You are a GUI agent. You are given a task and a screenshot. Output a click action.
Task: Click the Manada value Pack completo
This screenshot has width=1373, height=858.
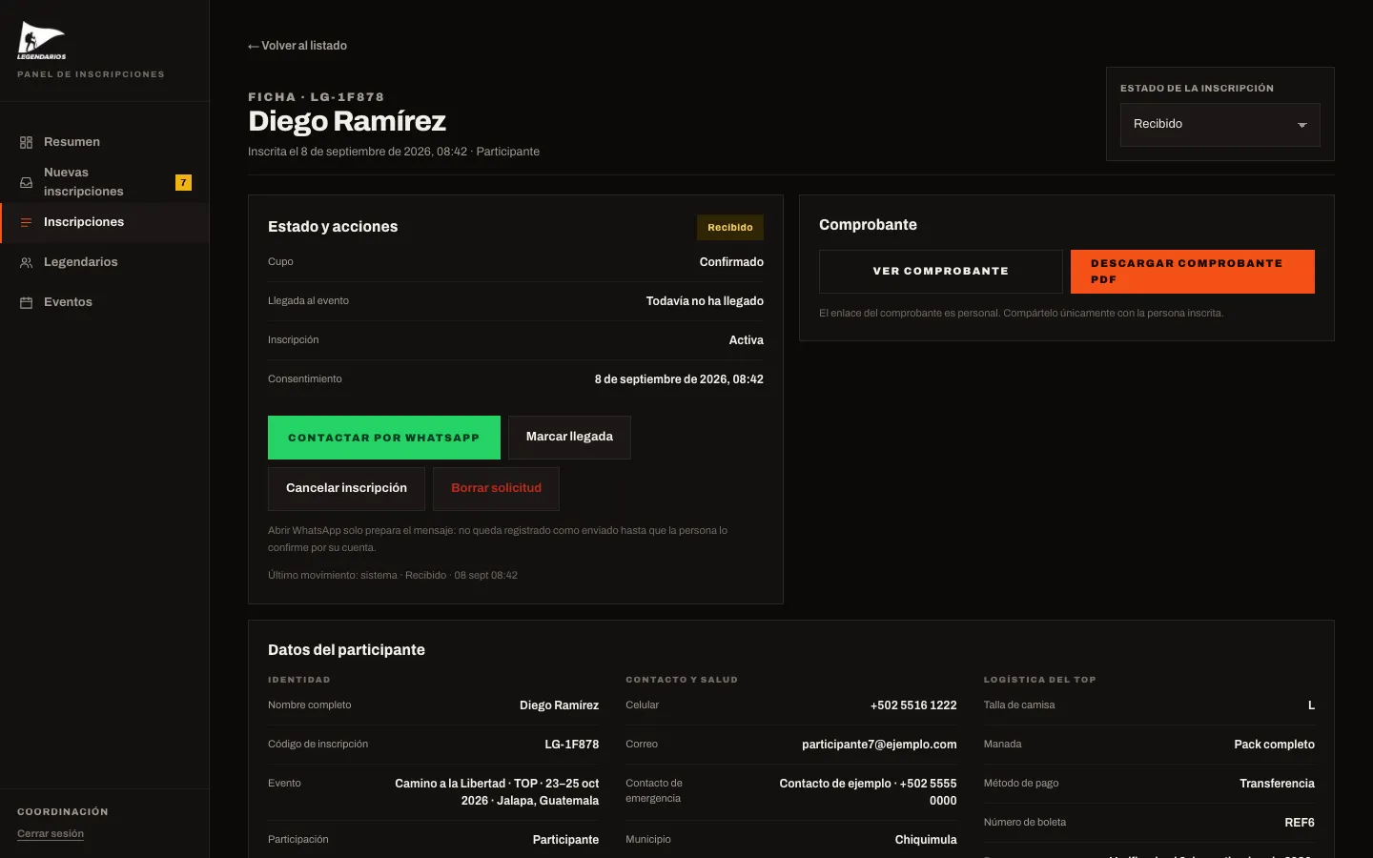[x=1274, y=745]
